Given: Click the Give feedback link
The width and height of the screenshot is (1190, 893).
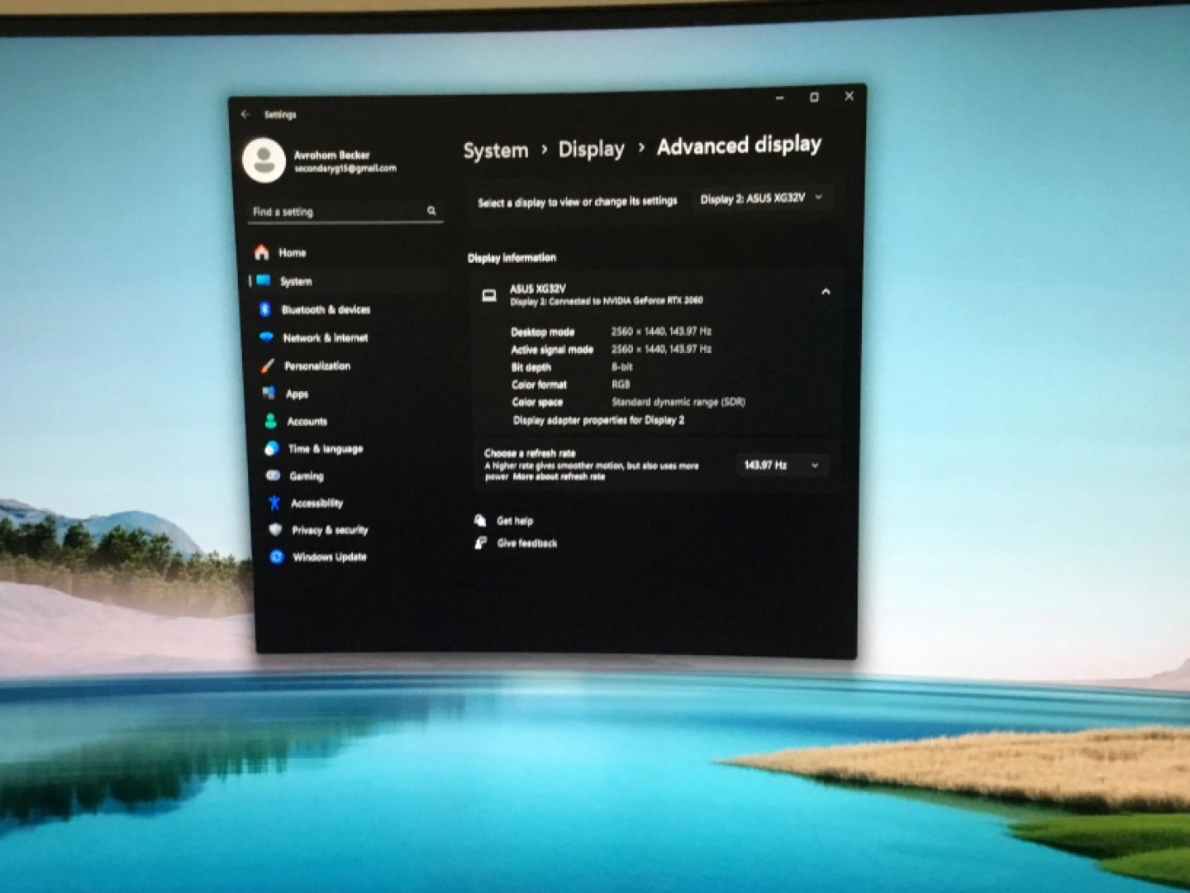Looking at the screenshot, I should 527,542.
